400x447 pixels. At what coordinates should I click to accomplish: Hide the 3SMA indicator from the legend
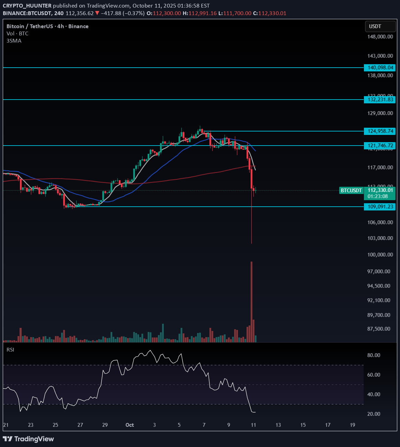click(14, 41)
